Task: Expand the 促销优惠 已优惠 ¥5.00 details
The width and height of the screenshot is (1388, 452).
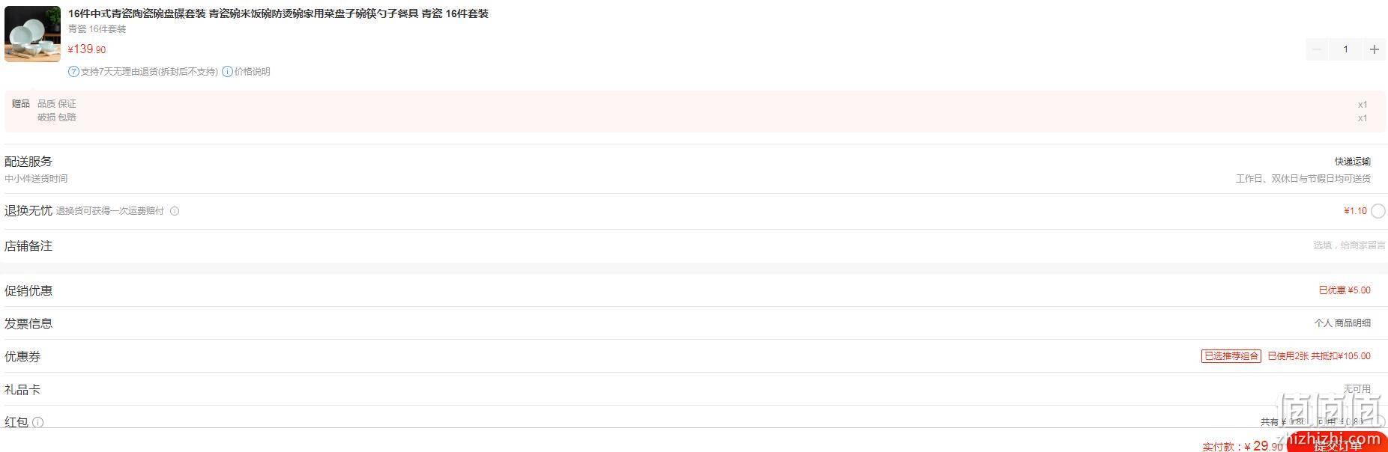Action: 1345,290
